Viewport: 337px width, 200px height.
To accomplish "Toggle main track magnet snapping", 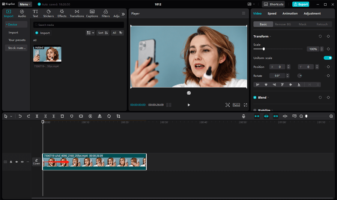I will (257, 116).
